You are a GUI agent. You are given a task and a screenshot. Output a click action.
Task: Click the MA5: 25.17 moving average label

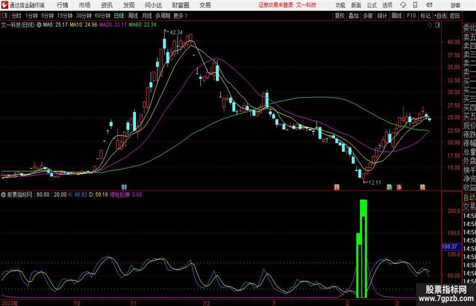55,25
